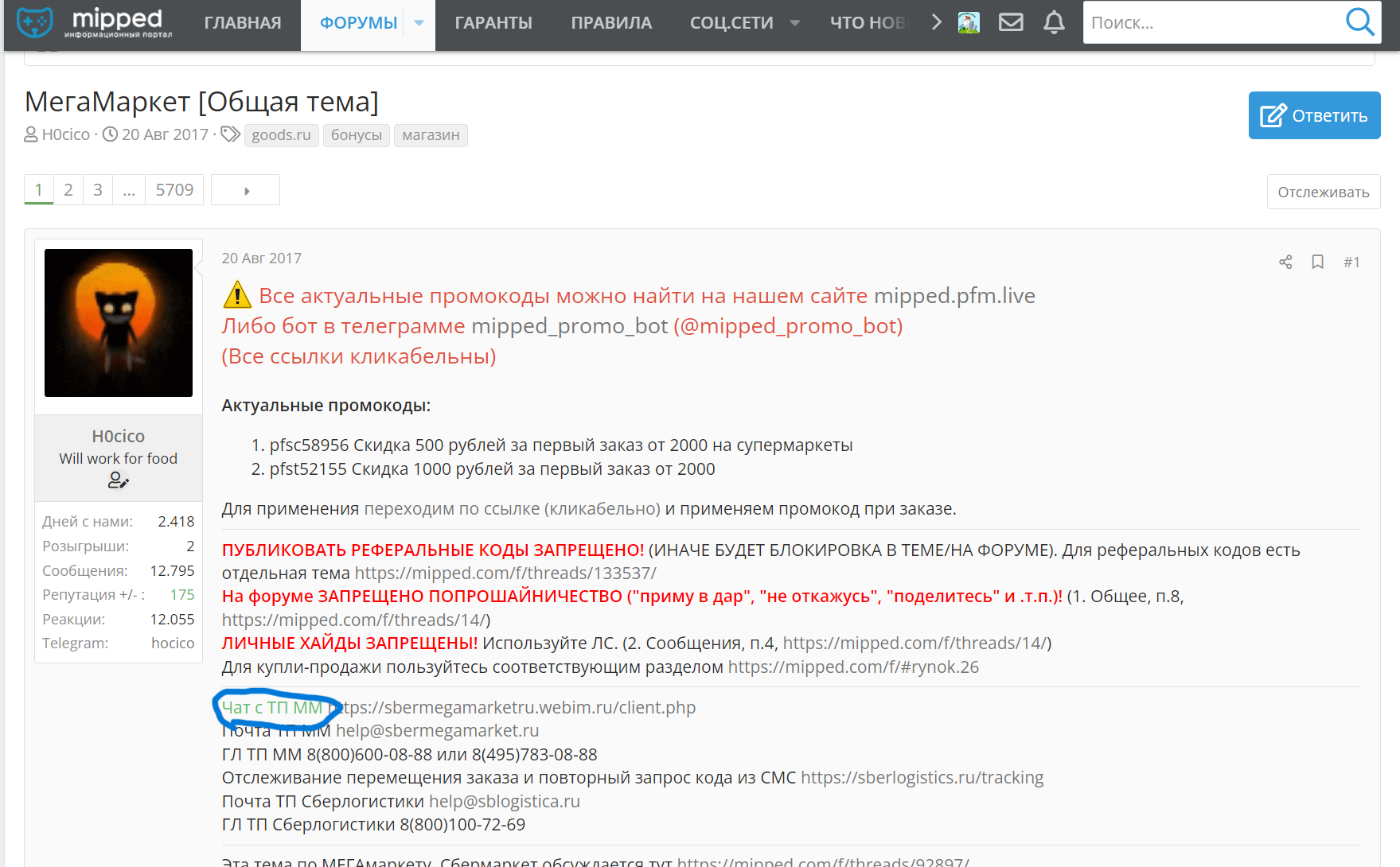Bookmark post #1
The width and height of the screenshot is (1400, 867).
[x=1318, y=262]
